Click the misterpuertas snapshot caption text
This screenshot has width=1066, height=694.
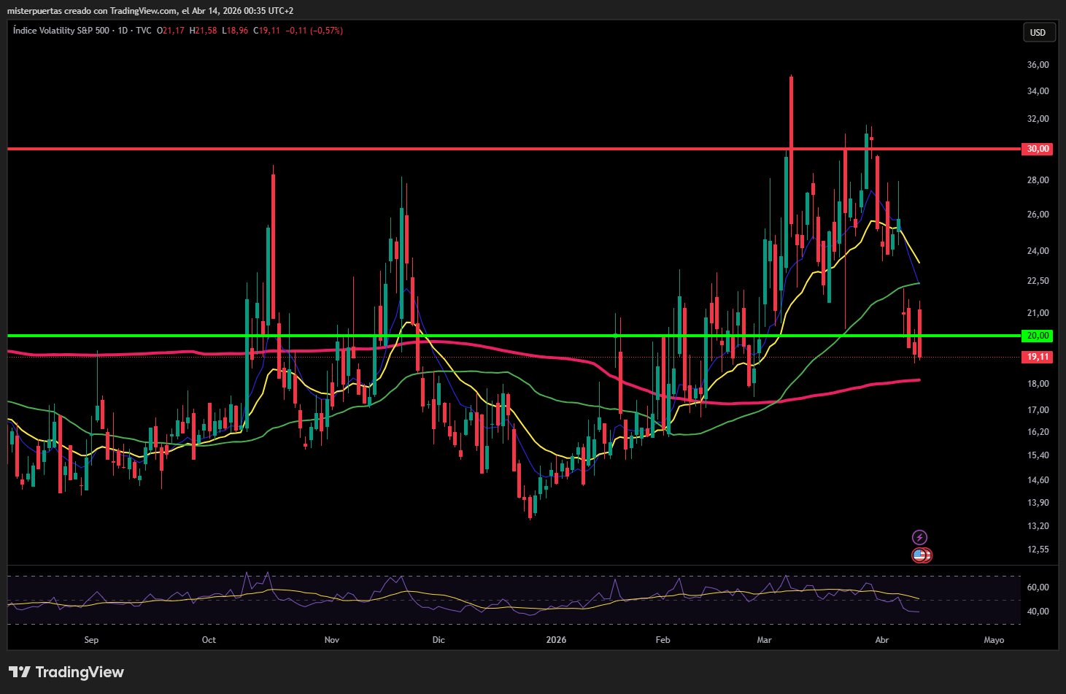click(x=150, y=11)
